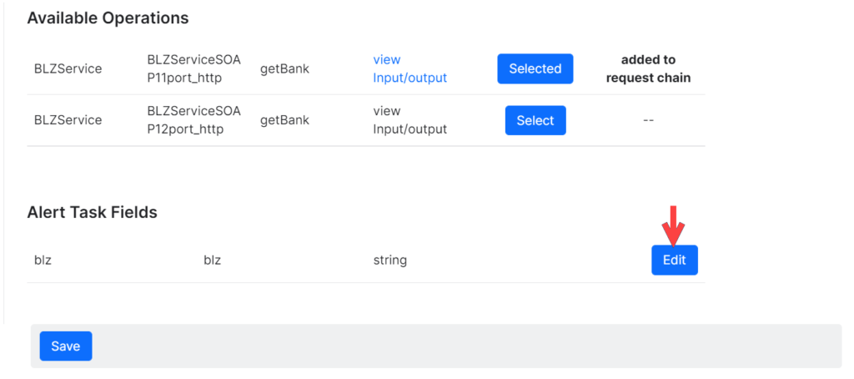Click the red arrow above Edit
The width and height of the screenshot is (854, 379).
click(674, 224)
